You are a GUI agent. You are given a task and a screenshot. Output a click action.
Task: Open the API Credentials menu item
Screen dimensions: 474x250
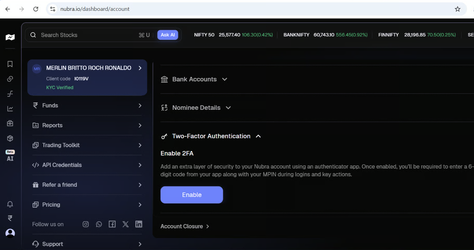[x=87, y=165]
